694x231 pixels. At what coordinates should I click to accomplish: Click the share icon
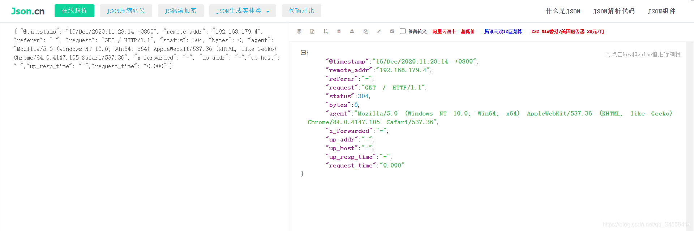click(x=392, y=31)
